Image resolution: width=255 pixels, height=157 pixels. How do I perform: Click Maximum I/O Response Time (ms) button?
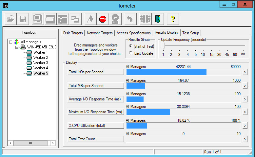[96, 112]
